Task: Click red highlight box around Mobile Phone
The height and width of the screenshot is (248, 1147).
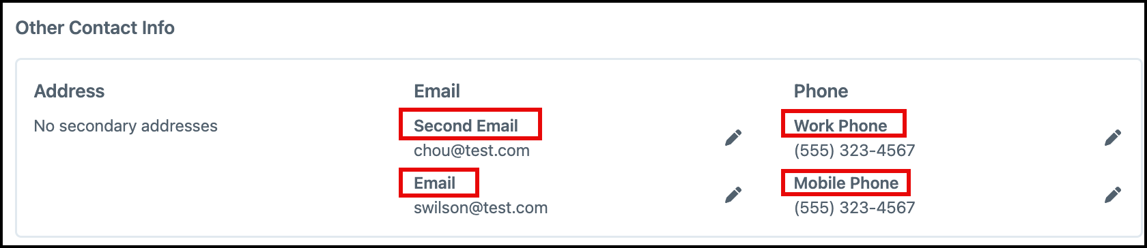Action: pyautogui.click(x=846, y=182)
